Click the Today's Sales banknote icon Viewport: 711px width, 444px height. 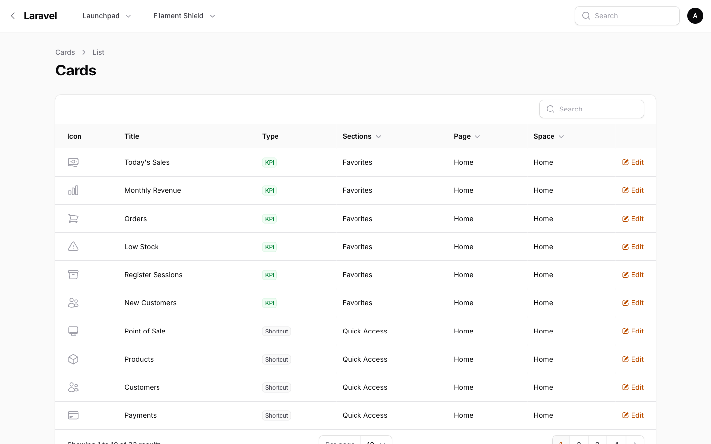(73, 162)
